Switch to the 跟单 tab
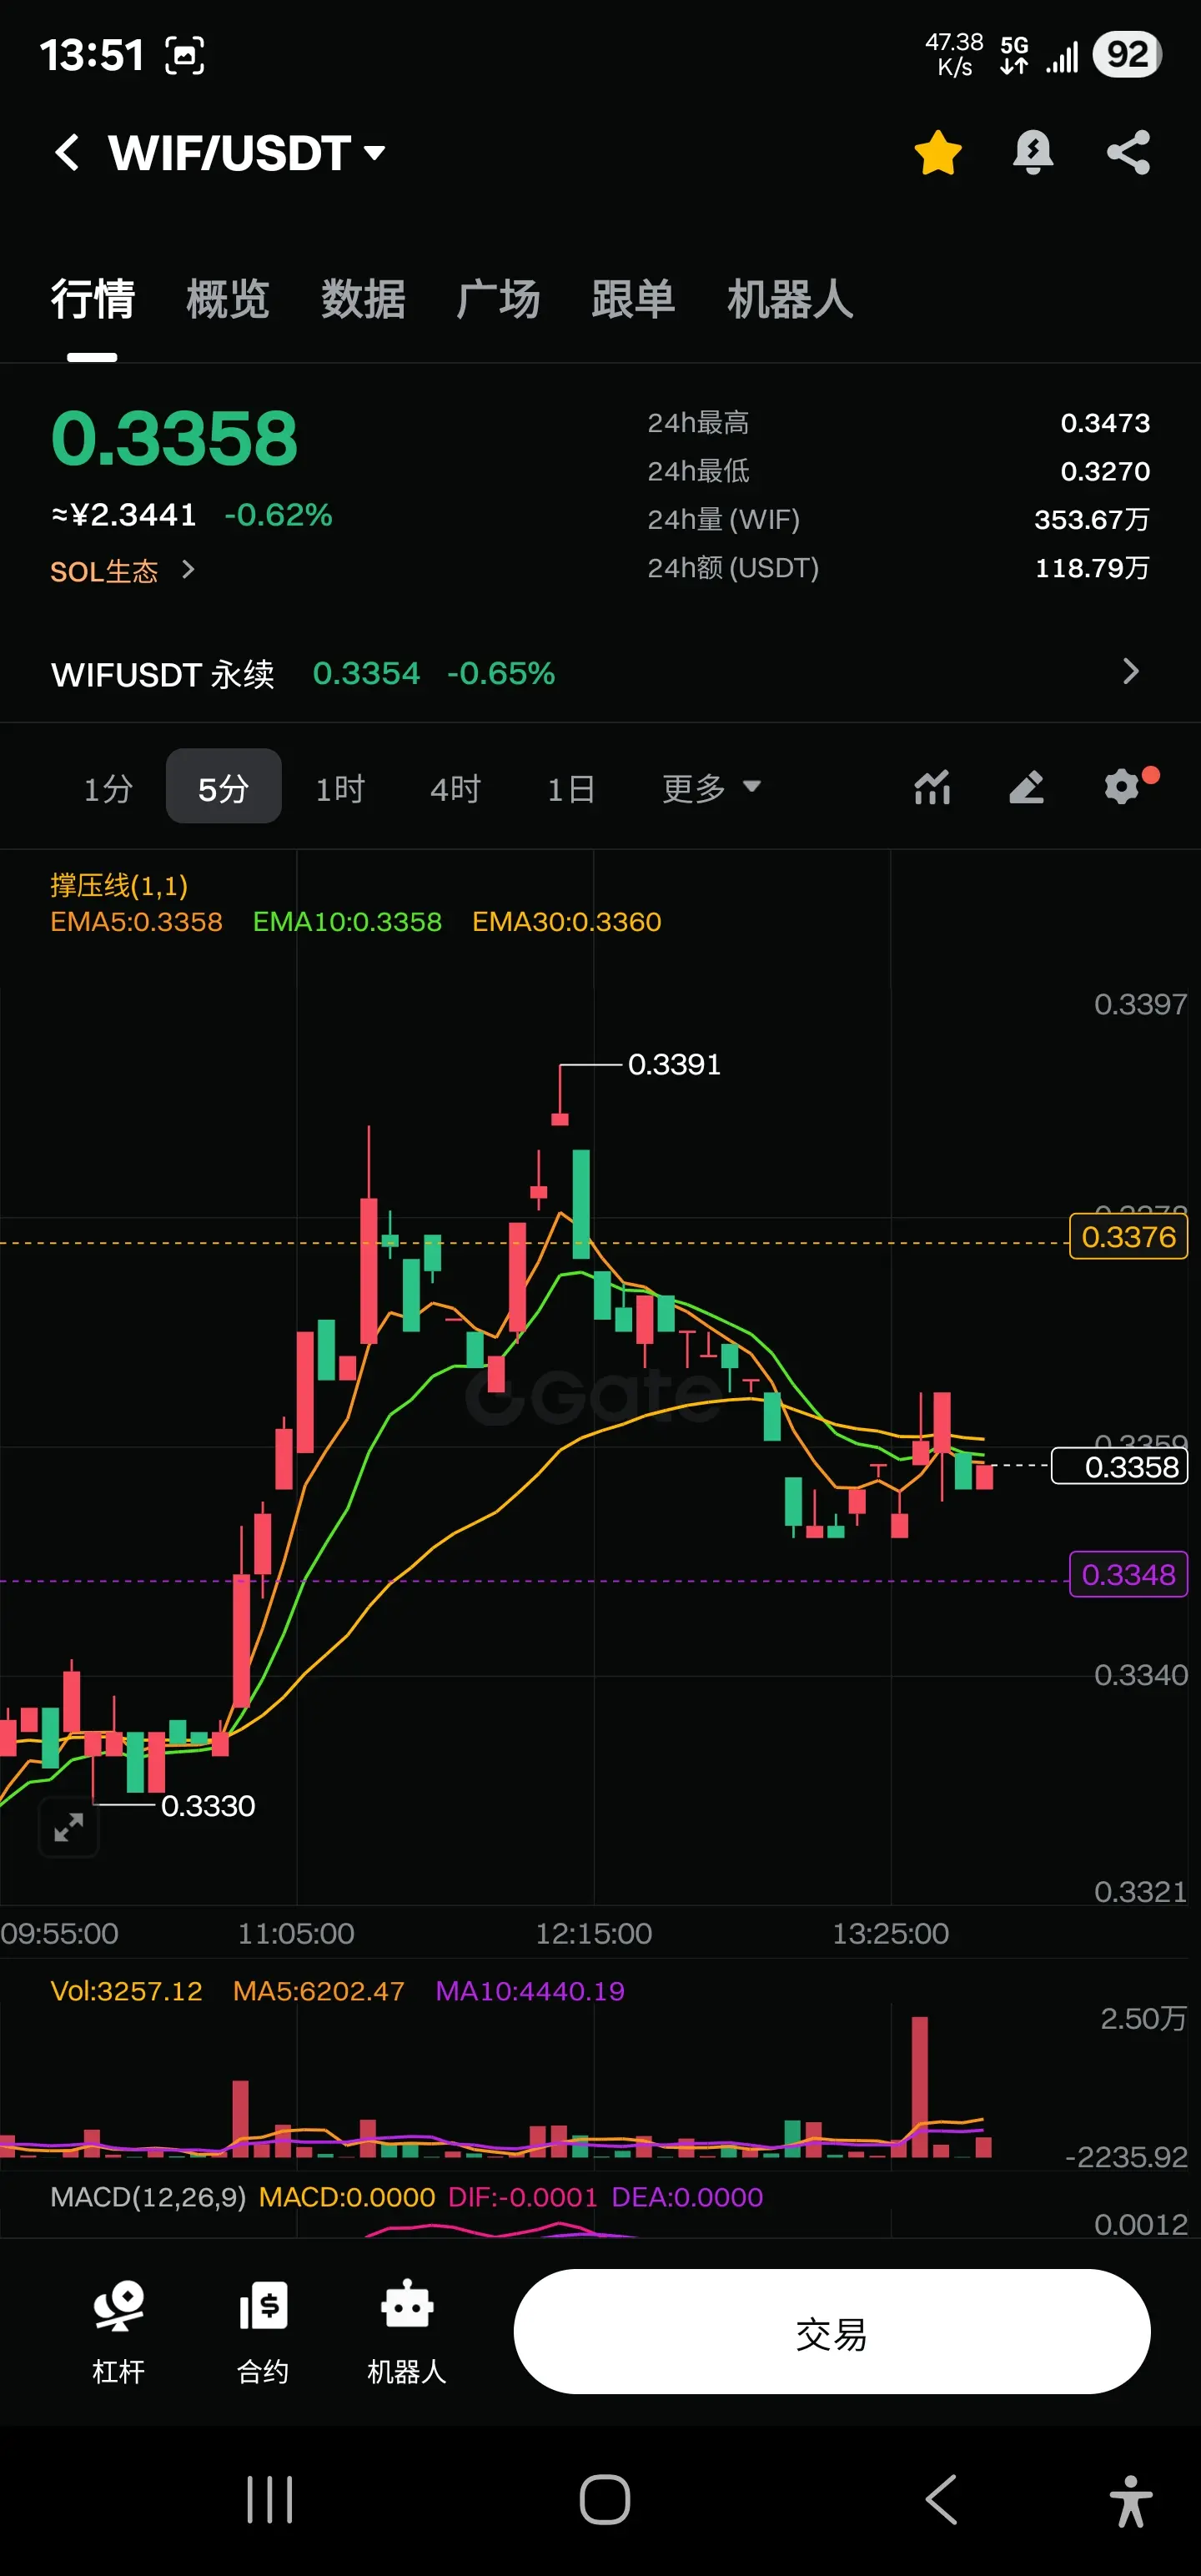This screenshot has width=1201, height=2576. [633, 299]
